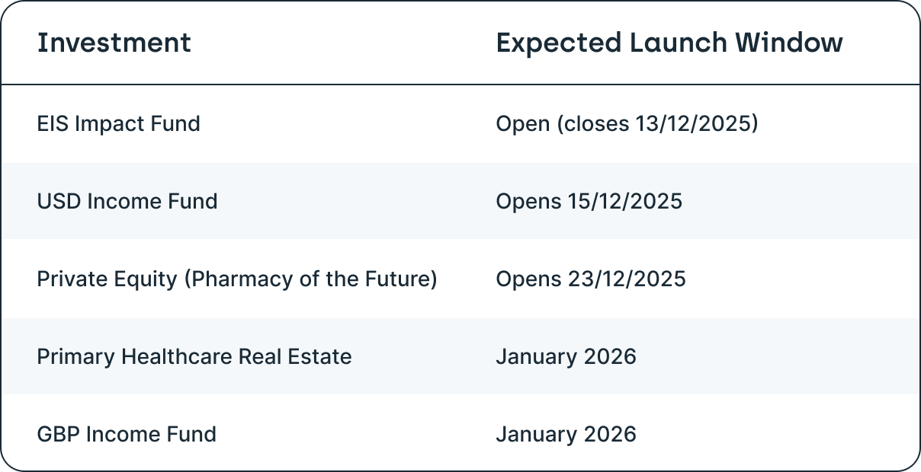Select the EIS Impact Fund row label
921x472 pixels.
[118, 123]
